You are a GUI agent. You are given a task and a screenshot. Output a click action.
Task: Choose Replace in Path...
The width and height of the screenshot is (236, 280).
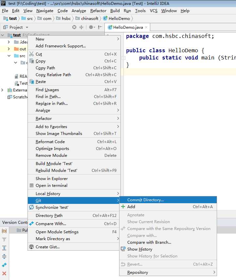coord(74,103)
